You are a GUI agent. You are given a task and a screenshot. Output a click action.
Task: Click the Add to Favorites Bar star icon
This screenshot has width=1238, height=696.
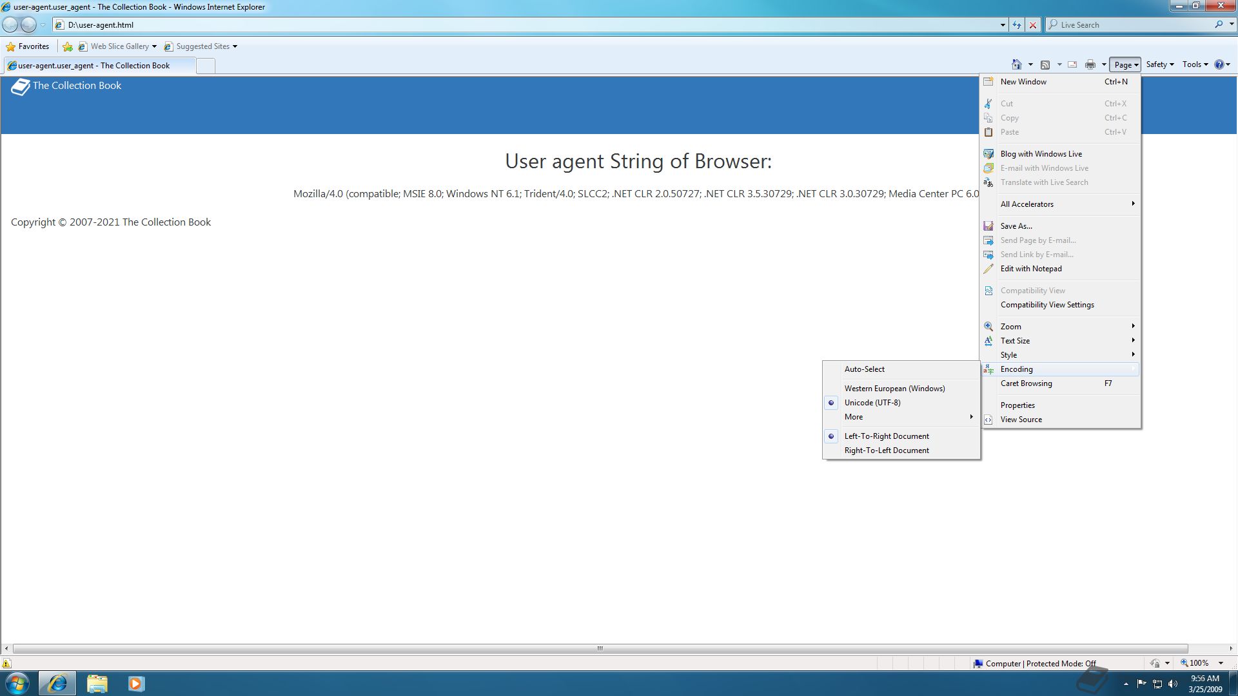[68, 46]
